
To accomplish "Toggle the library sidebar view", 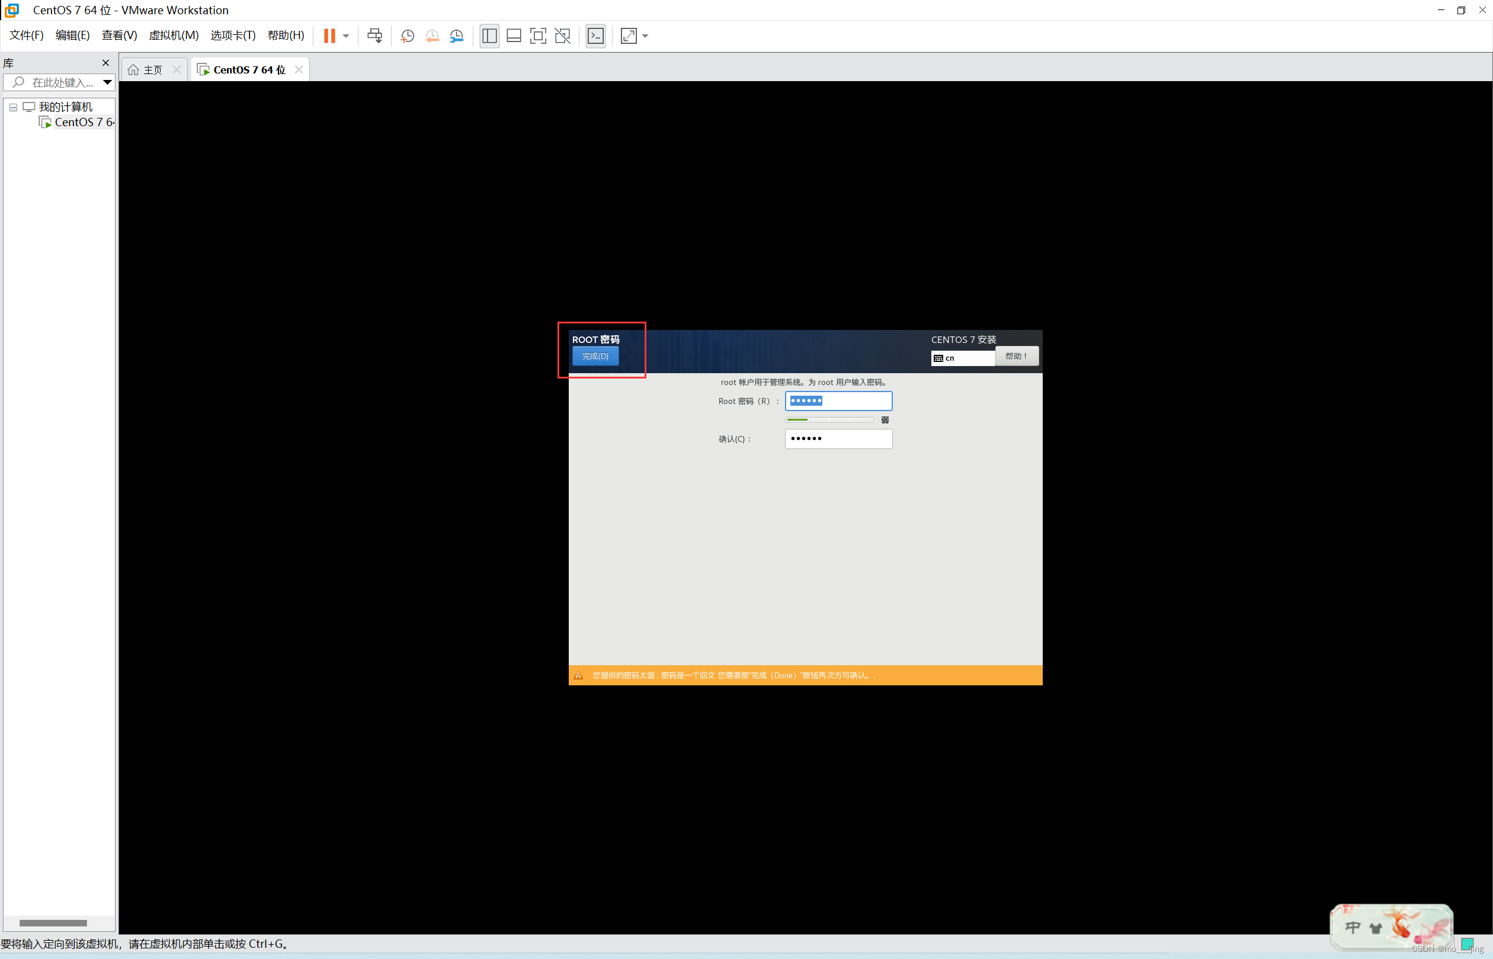I will (489, 36).
